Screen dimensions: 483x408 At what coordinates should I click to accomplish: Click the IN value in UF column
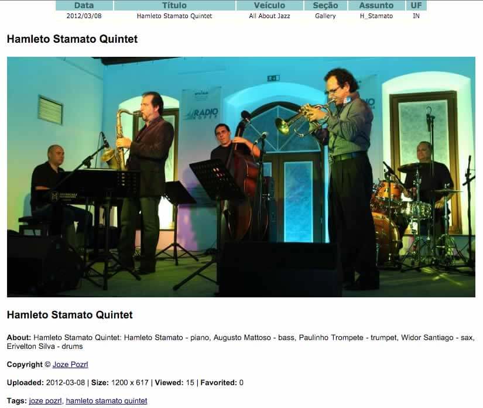416,16
